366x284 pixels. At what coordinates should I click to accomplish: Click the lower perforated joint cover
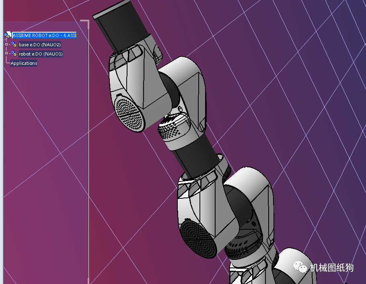(x=198, y=239)
